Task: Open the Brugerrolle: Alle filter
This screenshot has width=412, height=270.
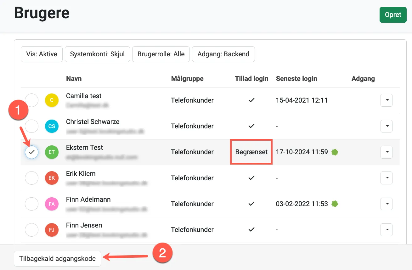Action: (x=161, y=54)
